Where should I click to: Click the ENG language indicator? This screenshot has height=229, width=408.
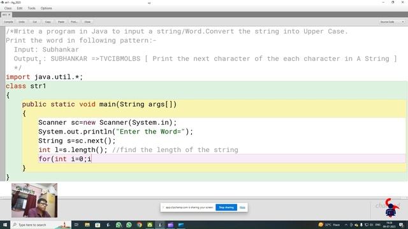[378, 225]
